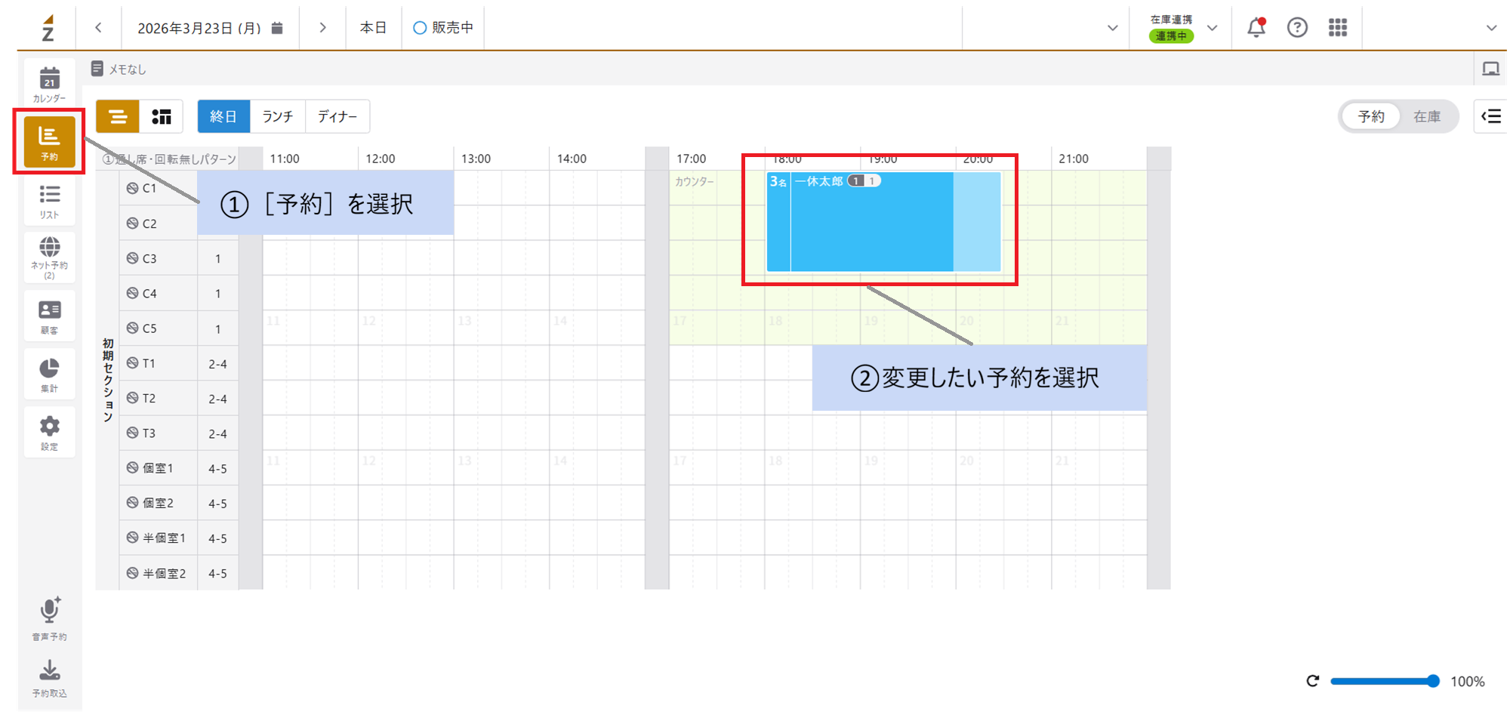Click the カウンター area label

coord(694,182)
